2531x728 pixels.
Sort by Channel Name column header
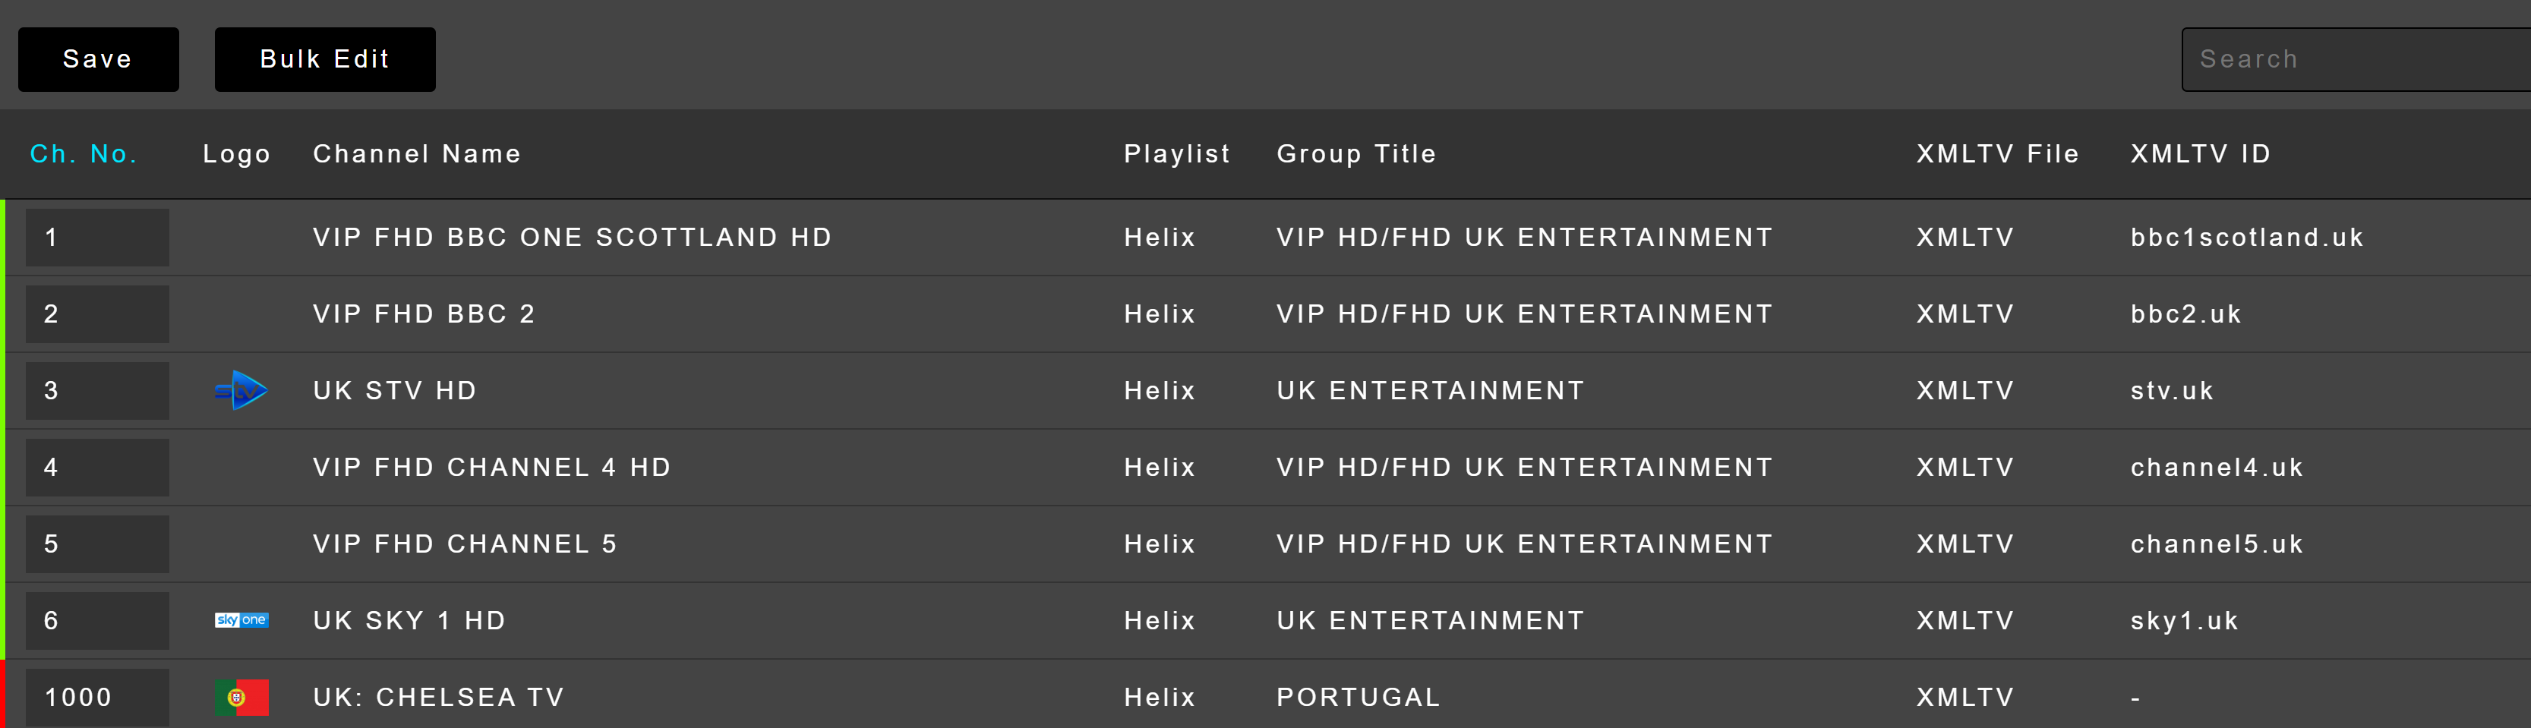[x=417, y=154]
